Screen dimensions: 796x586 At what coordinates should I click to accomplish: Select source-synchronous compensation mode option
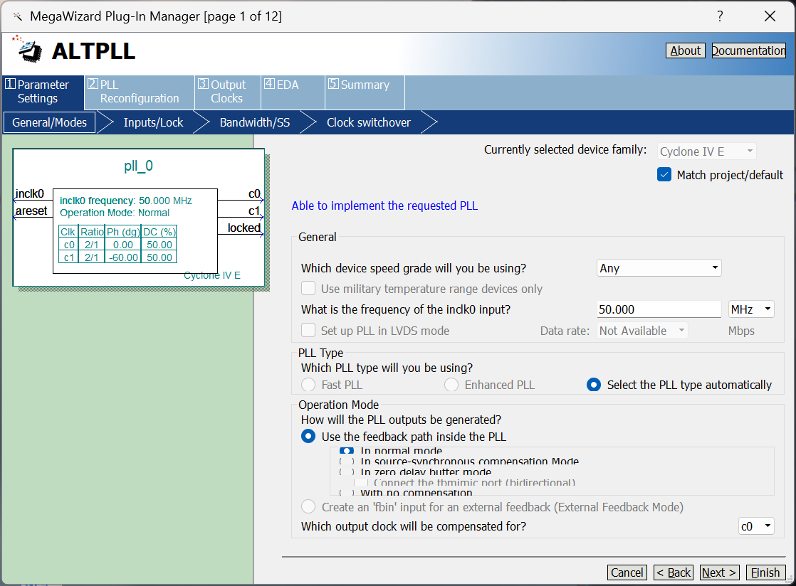(x=347, y=462)
